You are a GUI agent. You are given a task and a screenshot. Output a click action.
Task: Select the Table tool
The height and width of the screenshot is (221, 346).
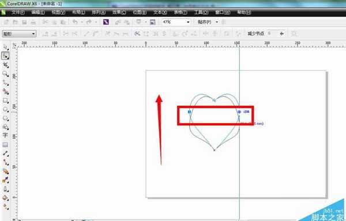pyautogui.click(x=5, y=144)
